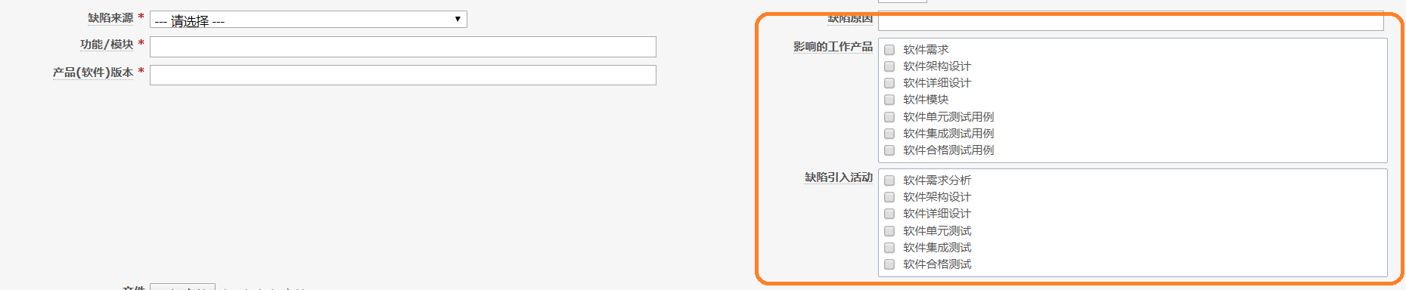Select the 软件合格测试 checkbox
The image size is (1406, 290).
tap(889, 264)
